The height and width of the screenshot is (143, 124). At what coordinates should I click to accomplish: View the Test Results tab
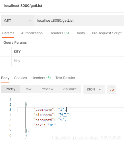(65, 78)
